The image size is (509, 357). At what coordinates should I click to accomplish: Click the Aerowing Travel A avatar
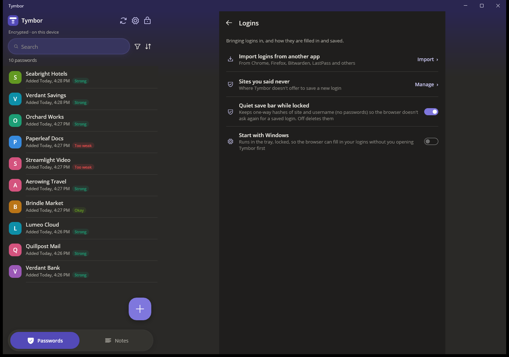coord(15,185)
